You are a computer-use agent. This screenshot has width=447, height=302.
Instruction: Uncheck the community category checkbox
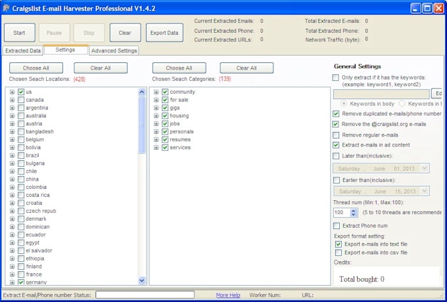tap(165, 92)
